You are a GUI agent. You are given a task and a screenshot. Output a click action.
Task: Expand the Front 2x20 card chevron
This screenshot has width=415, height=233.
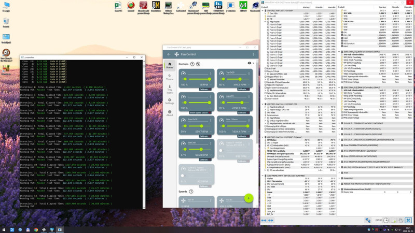point(211,132)
